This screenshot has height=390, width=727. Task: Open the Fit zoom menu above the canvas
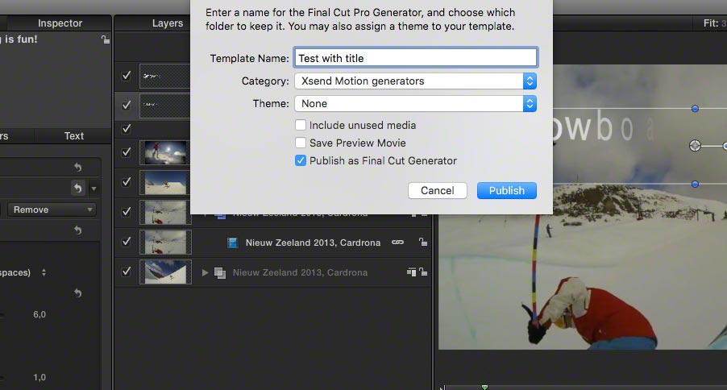tap(714, 23)
